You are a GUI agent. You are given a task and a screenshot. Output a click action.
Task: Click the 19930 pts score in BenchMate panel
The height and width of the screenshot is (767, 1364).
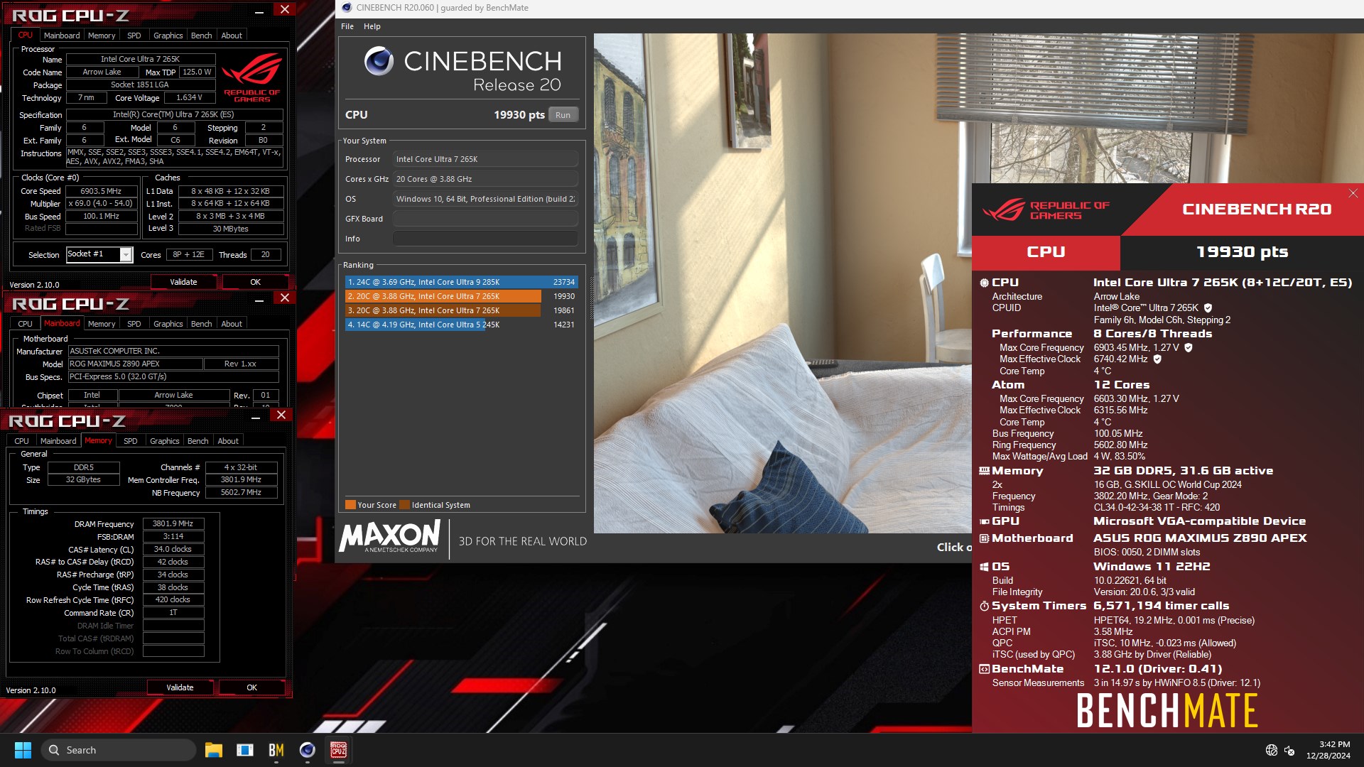click(x=1242, y=252)
